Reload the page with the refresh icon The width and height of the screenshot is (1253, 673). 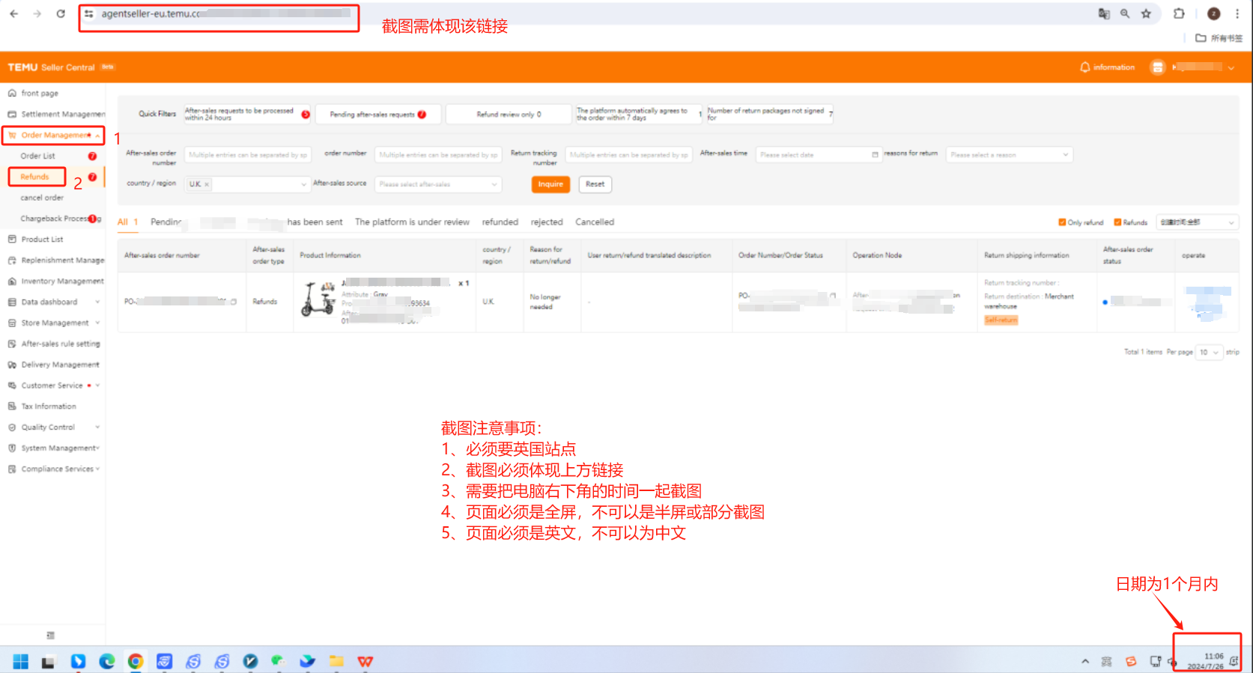(61, 13)
